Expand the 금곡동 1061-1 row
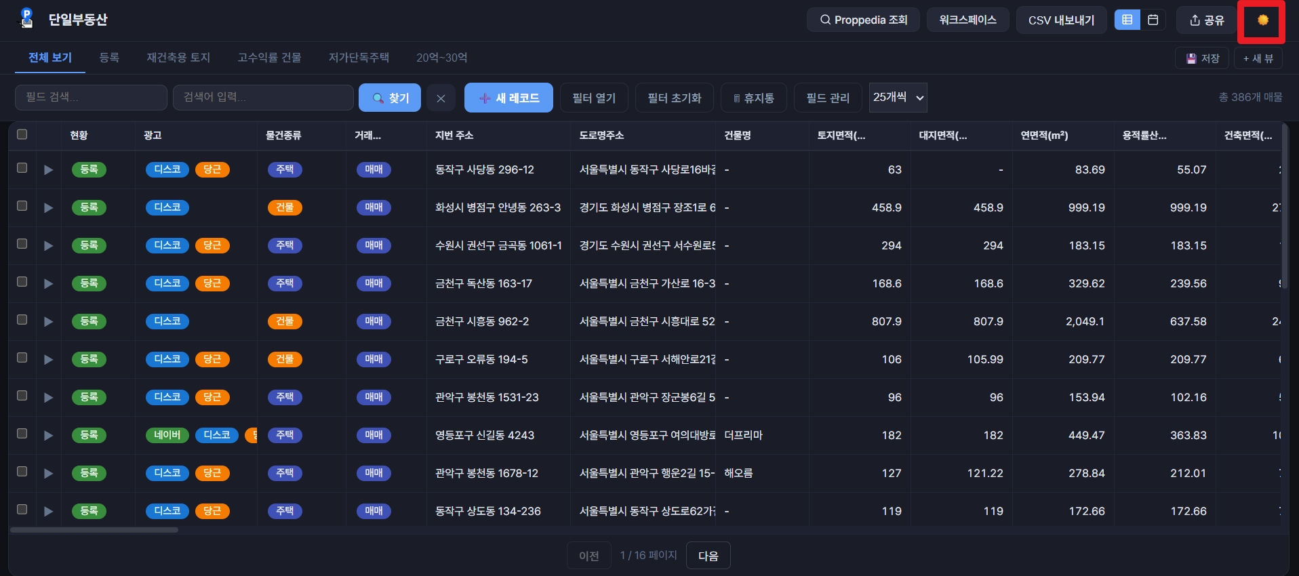The image size is (1299, 576). tap(48, 245)
